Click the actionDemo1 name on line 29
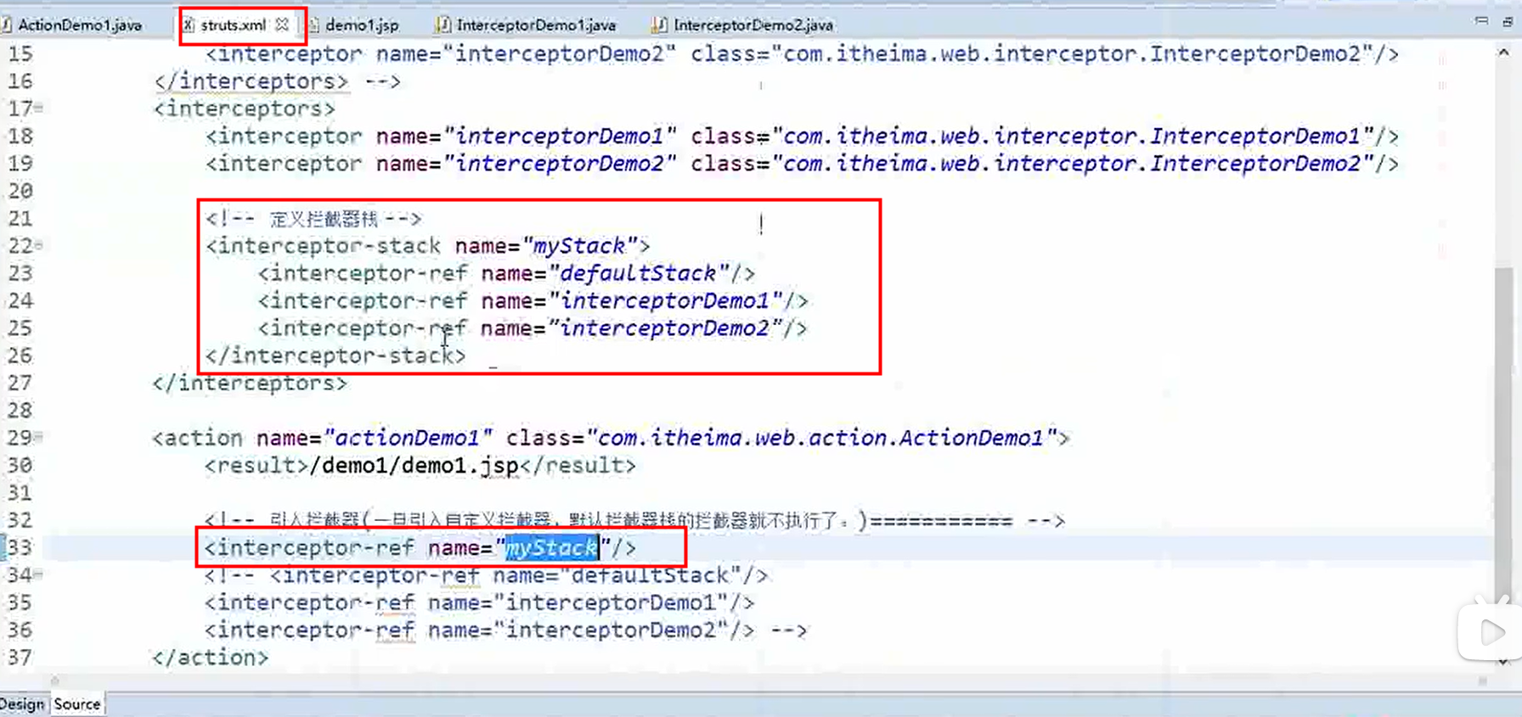1522x717 pixels. [408, 438]
